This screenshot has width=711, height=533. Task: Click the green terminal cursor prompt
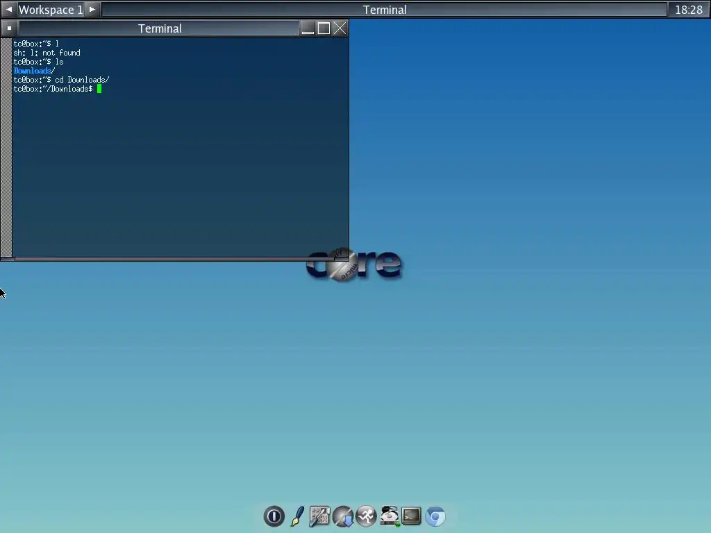(99, 89)
